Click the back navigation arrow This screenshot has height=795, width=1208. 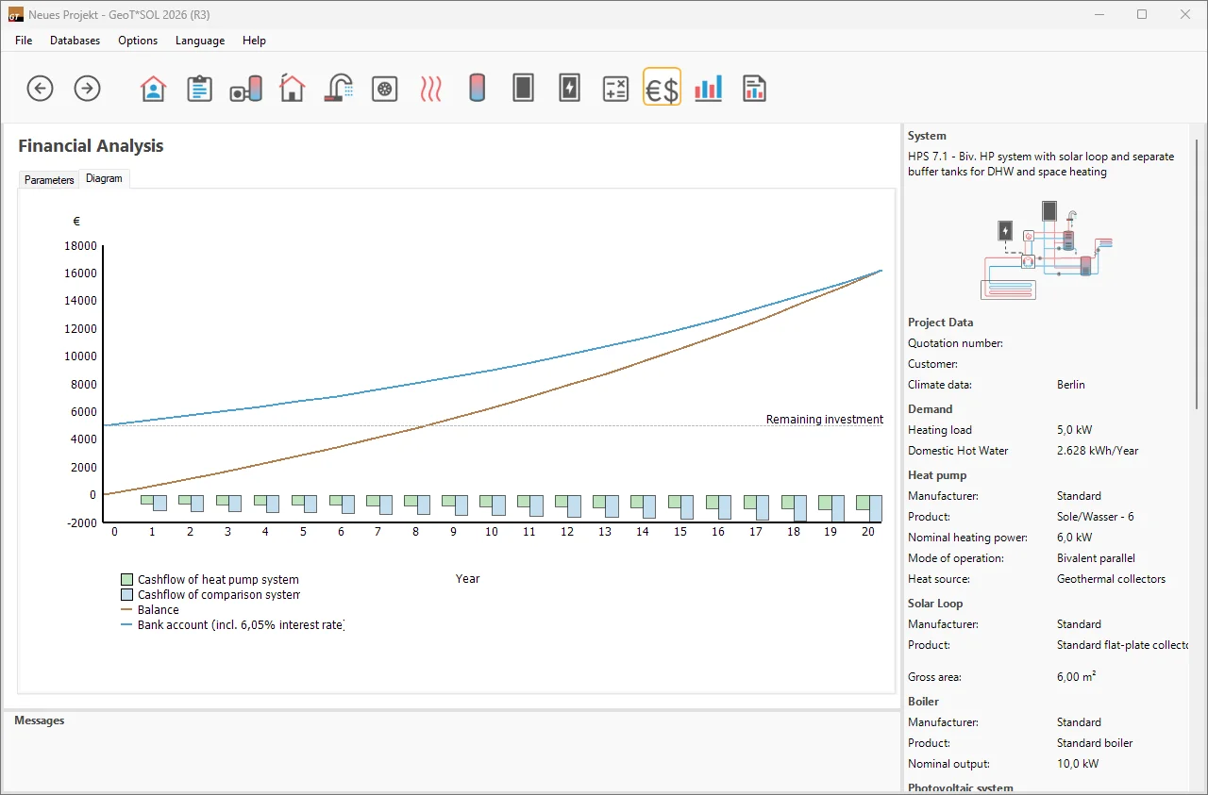click(40, 89)
